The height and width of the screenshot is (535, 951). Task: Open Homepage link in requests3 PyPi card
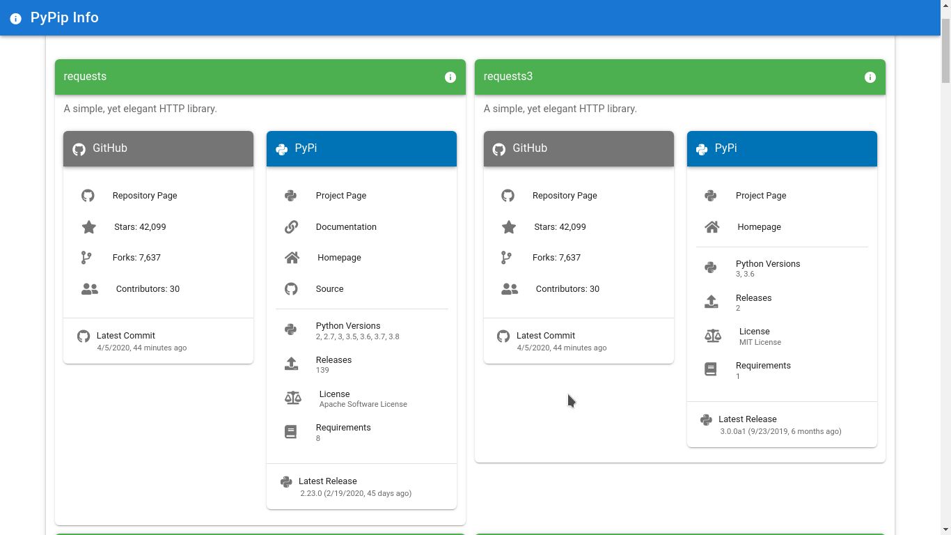(x=759, y=227)
